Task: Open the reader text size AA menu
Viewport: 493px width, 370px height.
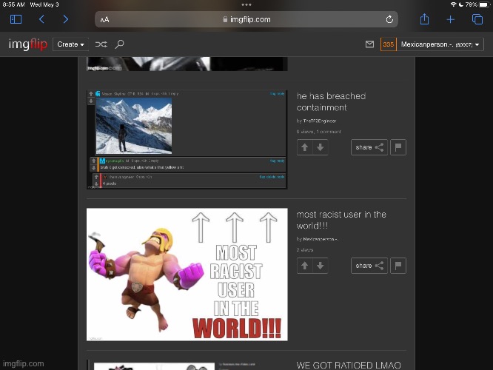Action: click(x=104, y=19)
